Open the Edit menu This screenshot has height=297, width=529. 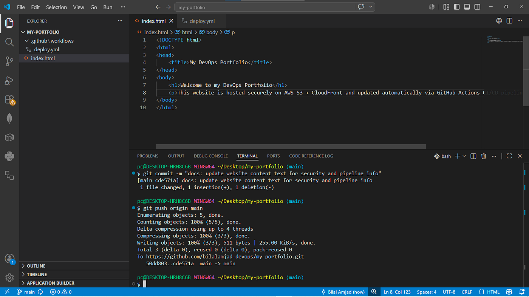click(36, 7)
